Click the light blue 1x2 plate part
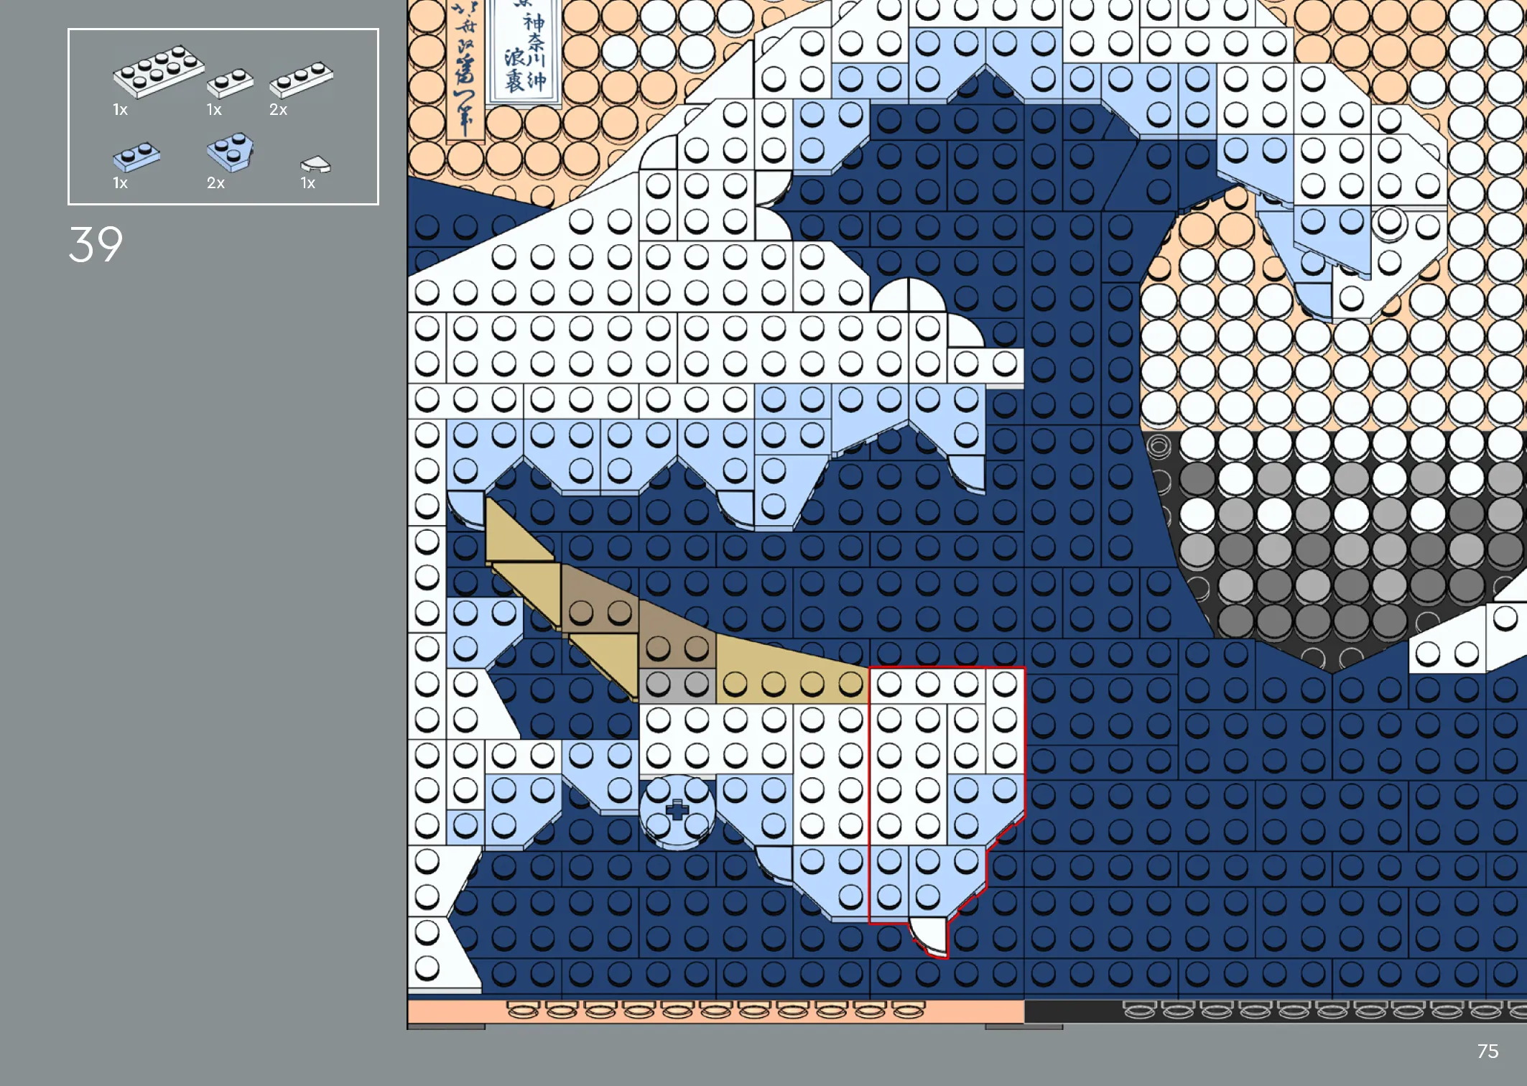This screenshot has height=1086, width=1527. [136, 157]
